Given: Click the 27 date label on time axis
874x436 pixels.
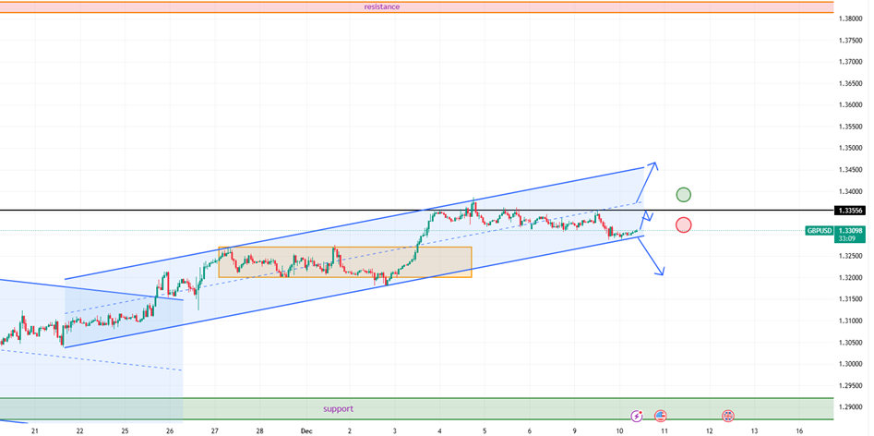Looking at the screenshot, I should coord(215,430).
